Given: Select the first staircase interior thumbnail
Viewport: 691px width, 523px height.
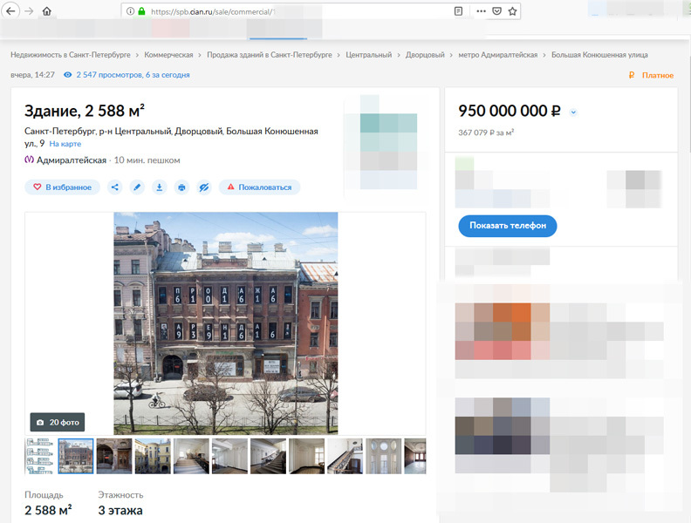Looking at the screenshot, I should pyautogui.click(x=191, y=456).
